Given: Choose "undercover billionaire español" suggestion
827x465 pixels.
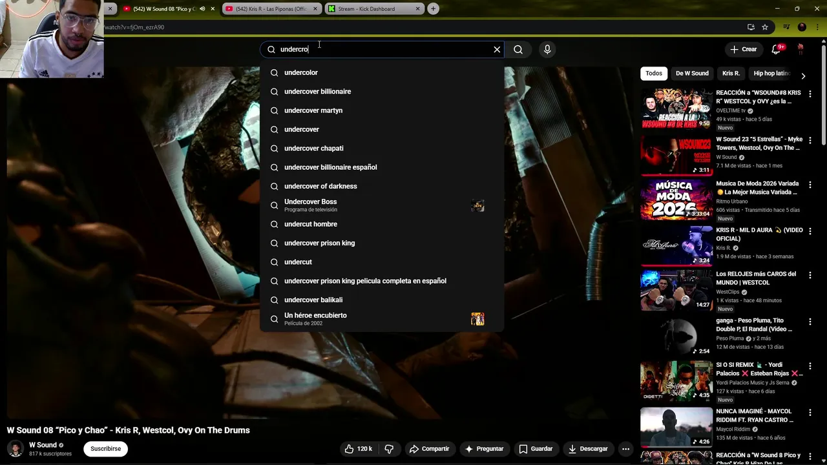Looking at the screenshot, I should pyautogui.click(x=382, y=167).
